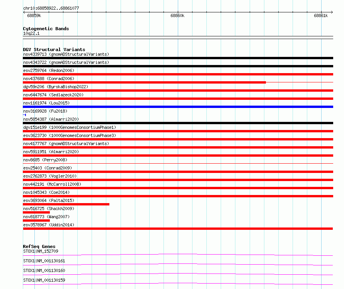
Task: Click the nsv818773 (Wang2007) label
Action: [46, 217]
